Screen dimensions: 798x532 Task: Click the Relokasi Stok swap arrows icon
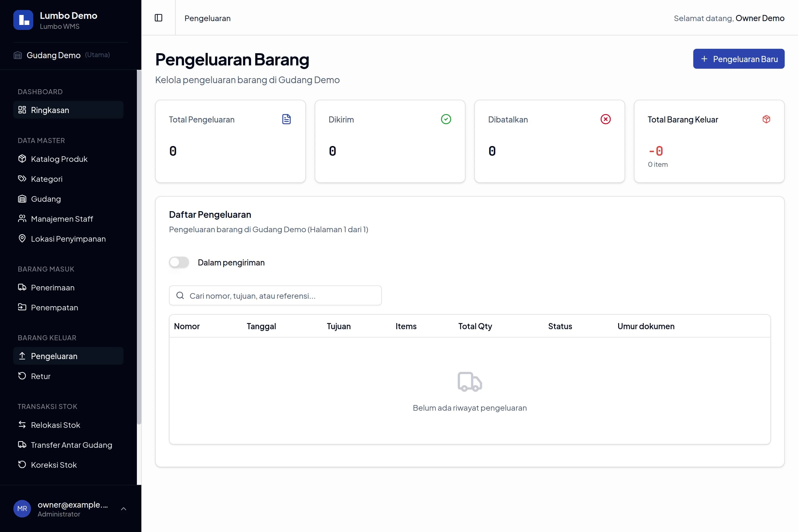(22, 424)
